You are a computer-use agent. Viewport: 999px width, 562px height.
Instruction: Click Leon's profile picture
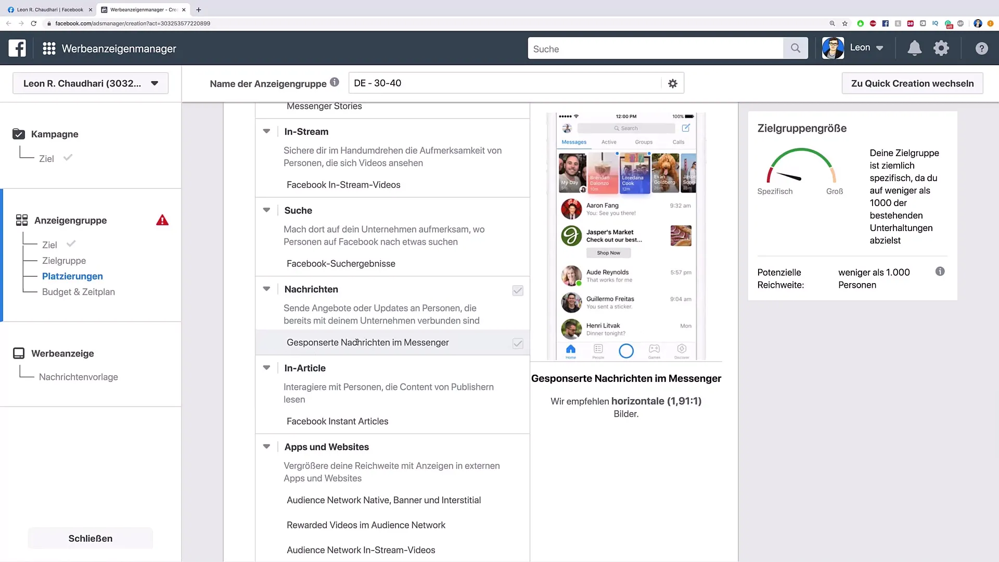point(833,48)
